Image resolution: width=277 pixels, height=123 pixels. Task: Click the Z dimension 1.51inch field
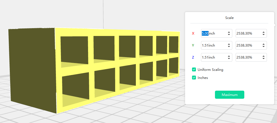coord(216,57)
